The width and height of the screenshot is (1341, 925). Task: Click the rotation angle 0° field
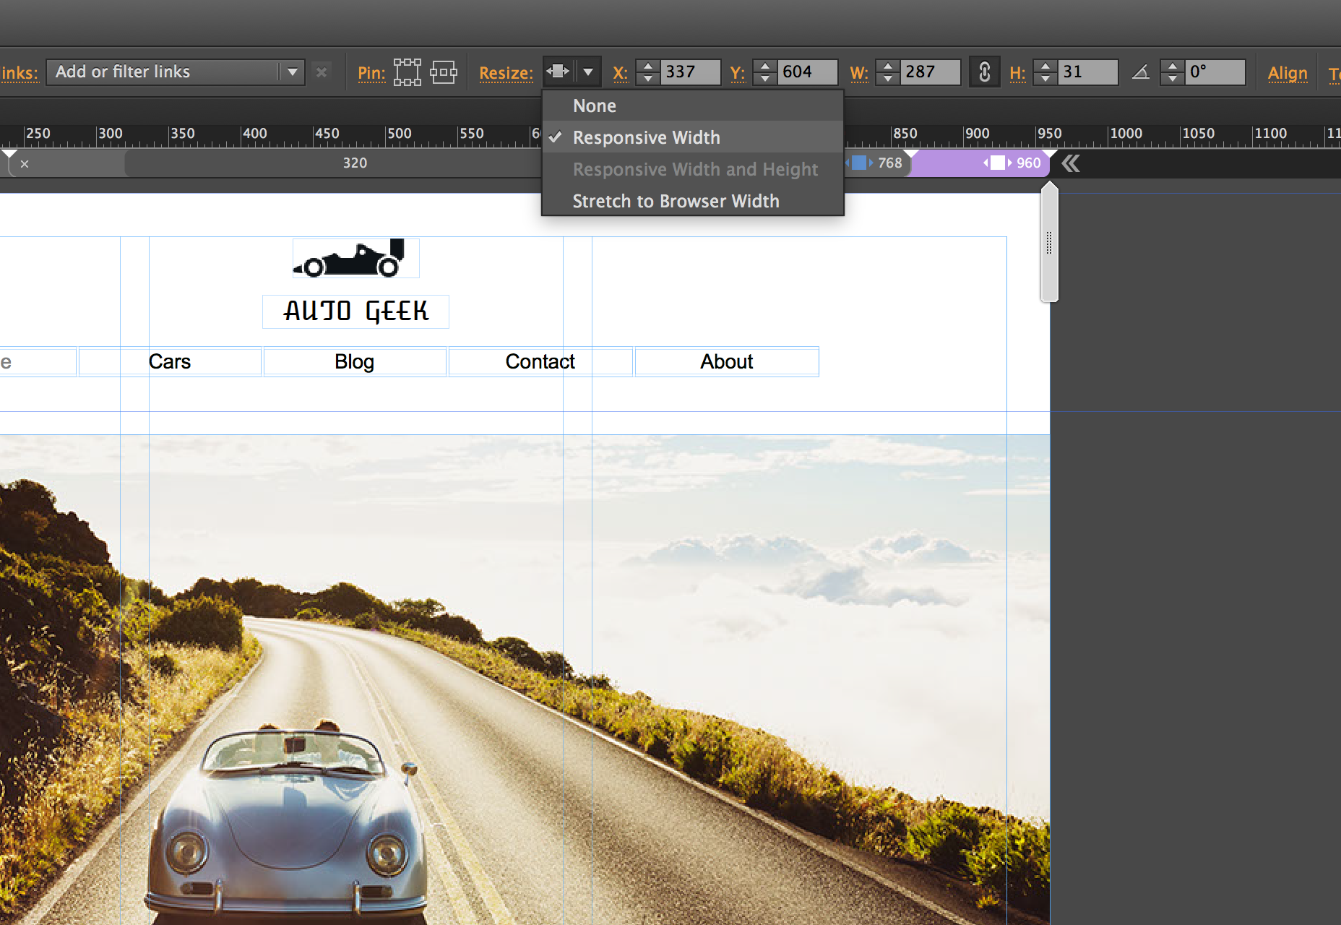(x=1215, y=72)
